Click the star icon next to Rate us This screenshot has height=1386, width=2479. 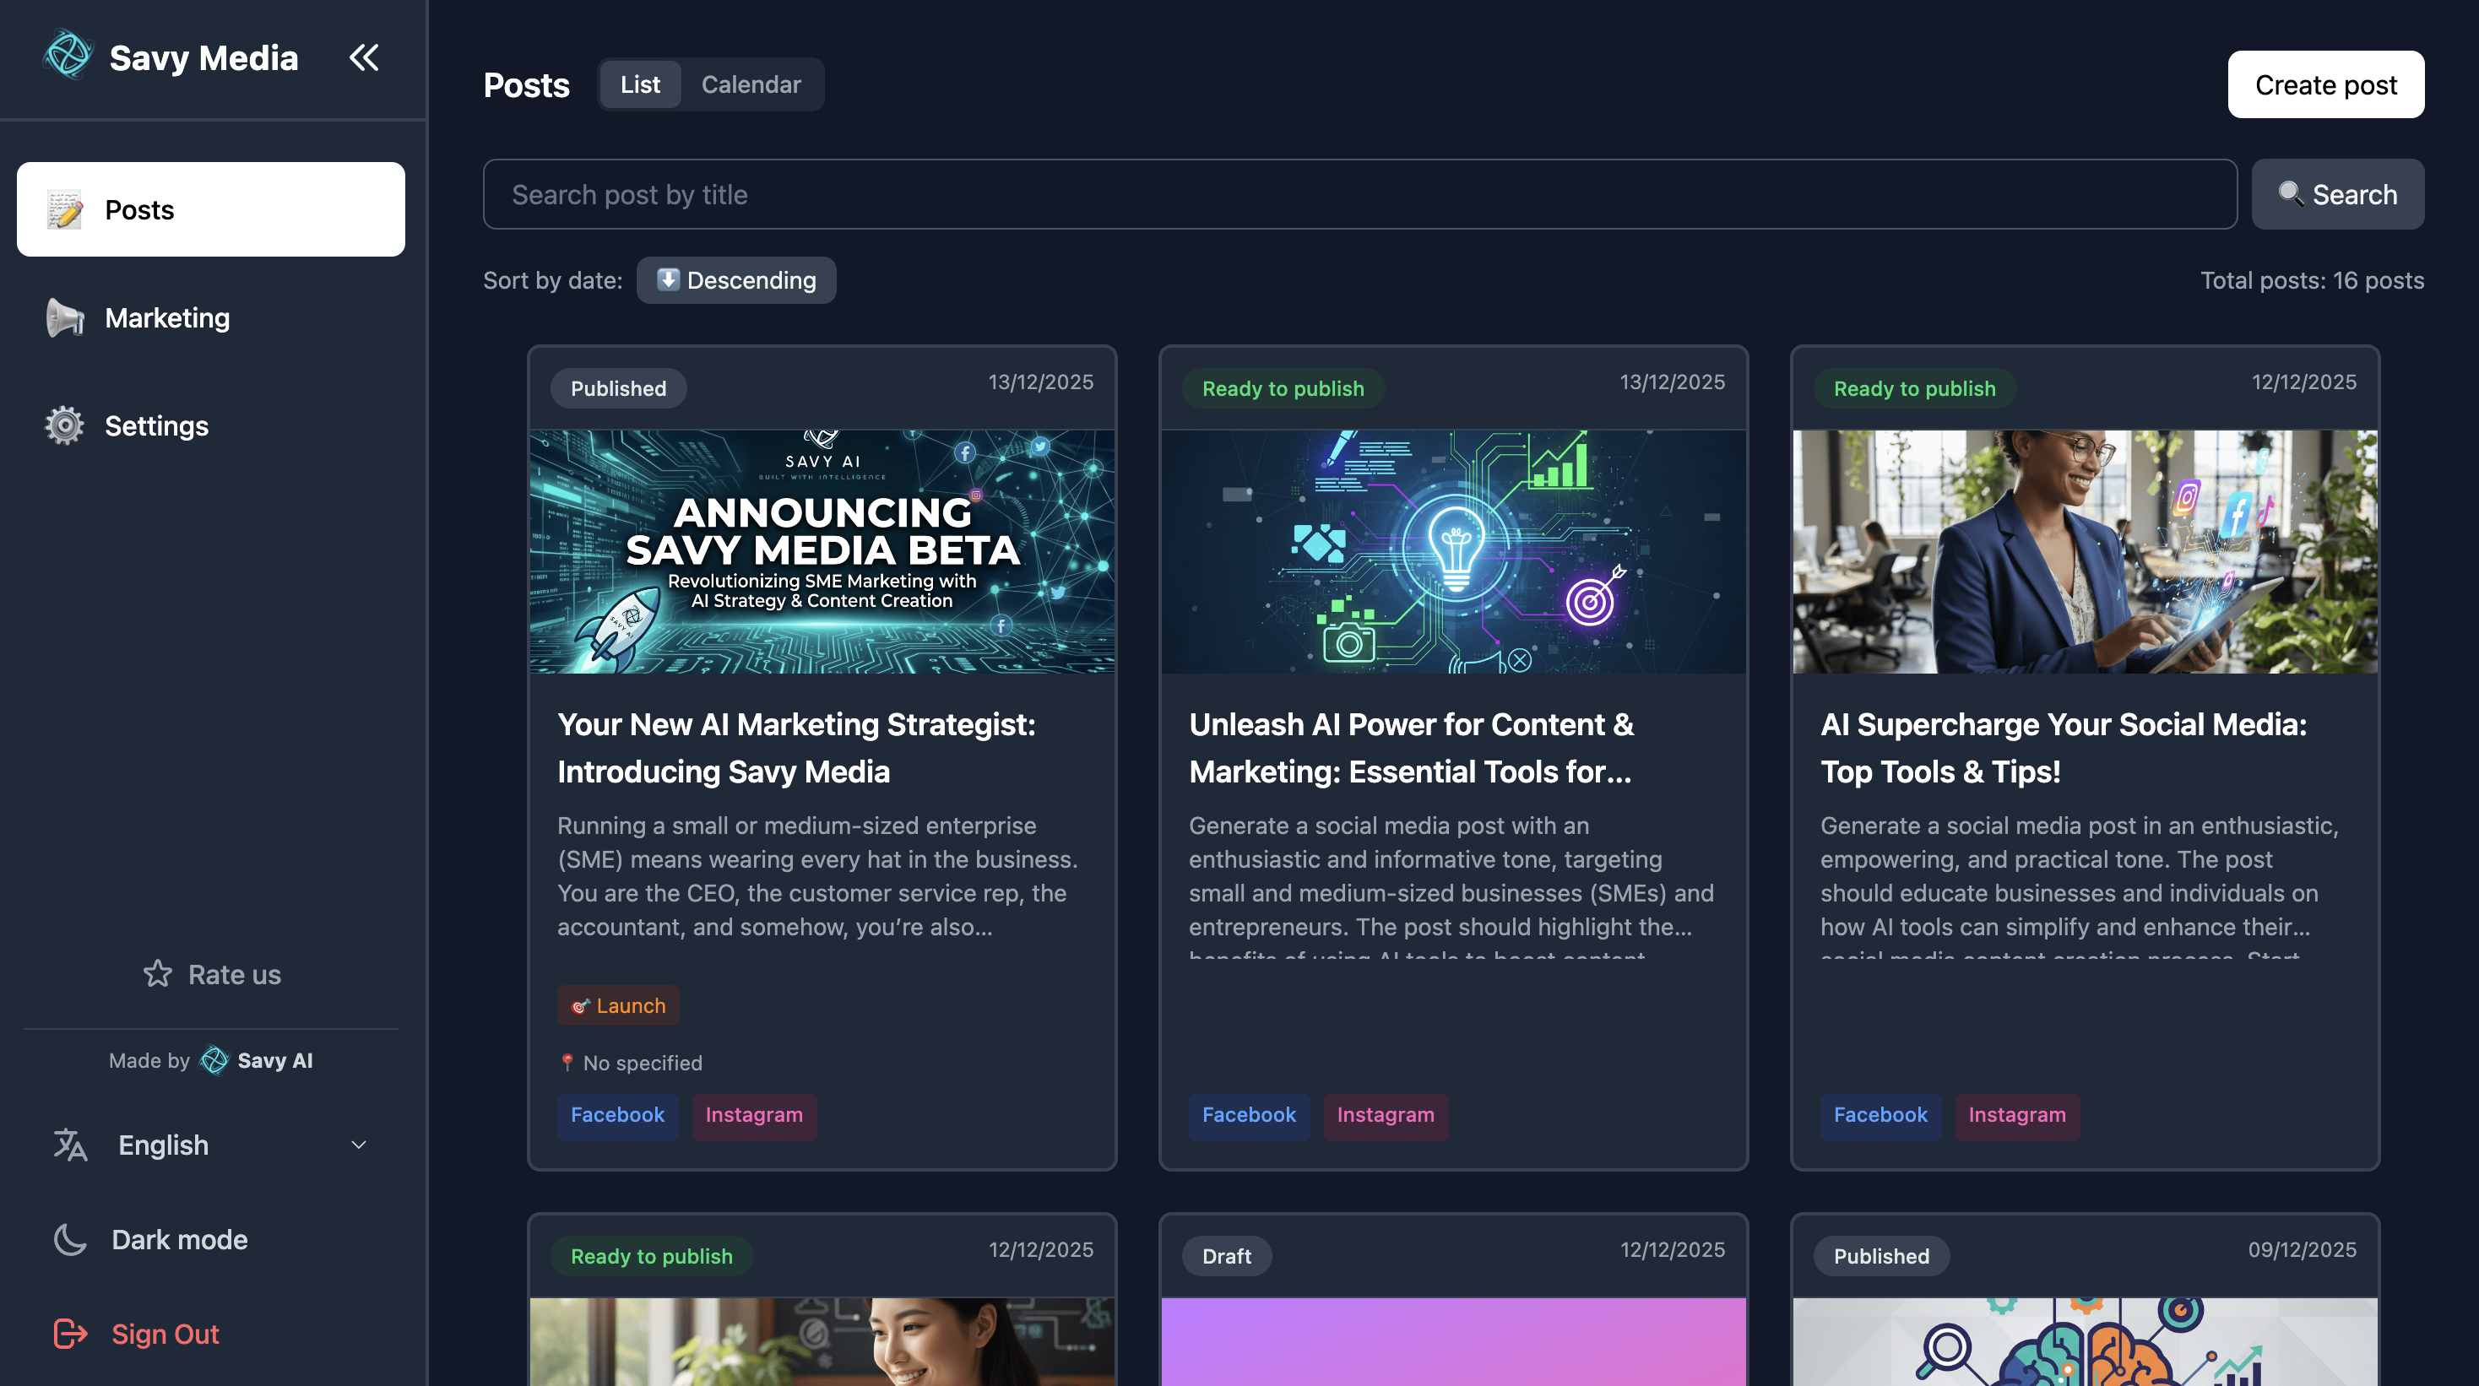156,973
